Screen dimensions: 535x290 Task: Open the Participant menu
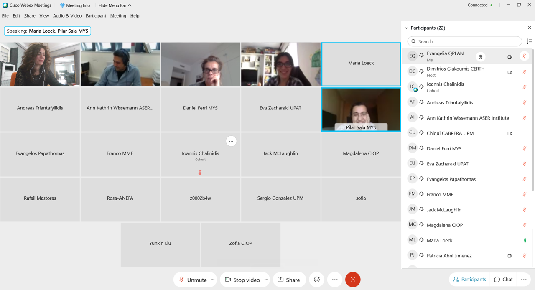[96, 16]
